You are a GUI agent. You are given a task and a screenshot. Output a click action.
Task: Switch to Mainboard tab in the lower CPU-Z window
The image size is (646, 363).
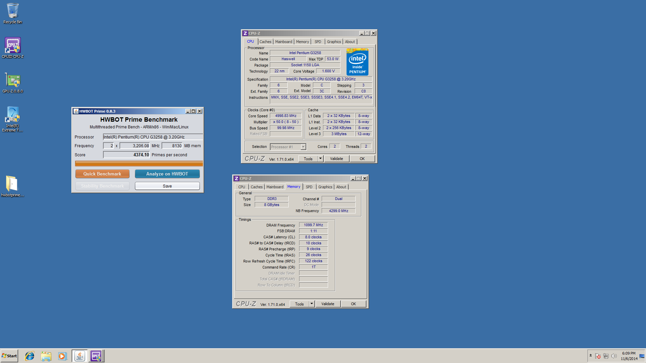(275, 187)
